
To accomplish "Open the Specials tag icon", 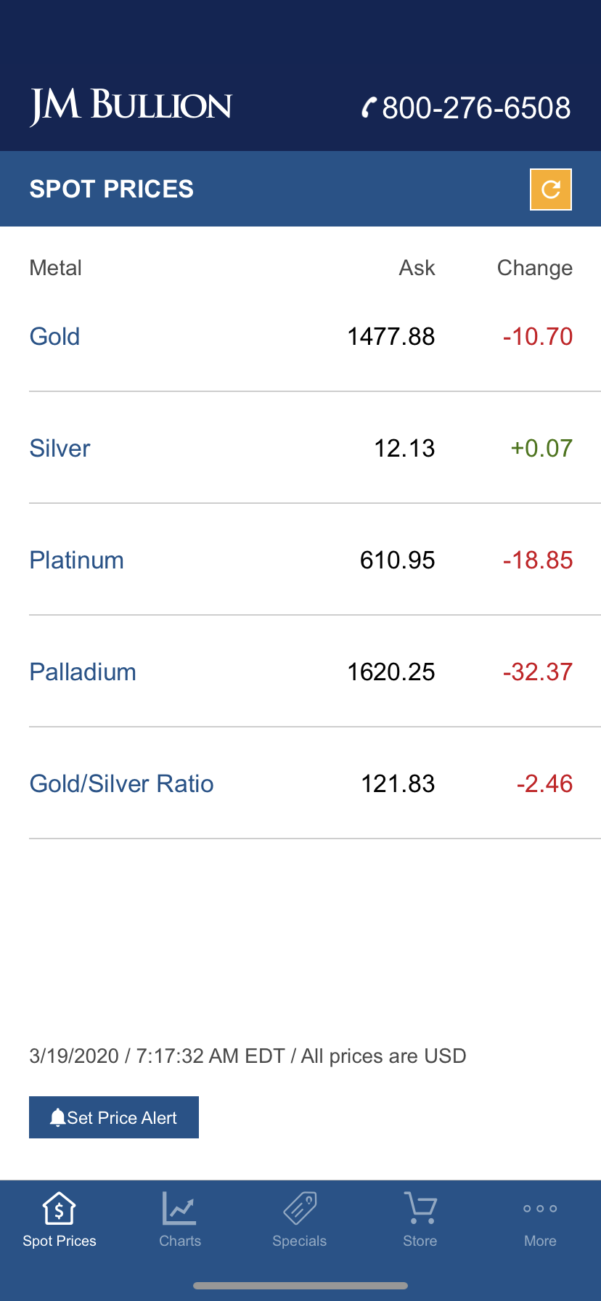I will pos(300,1209).
